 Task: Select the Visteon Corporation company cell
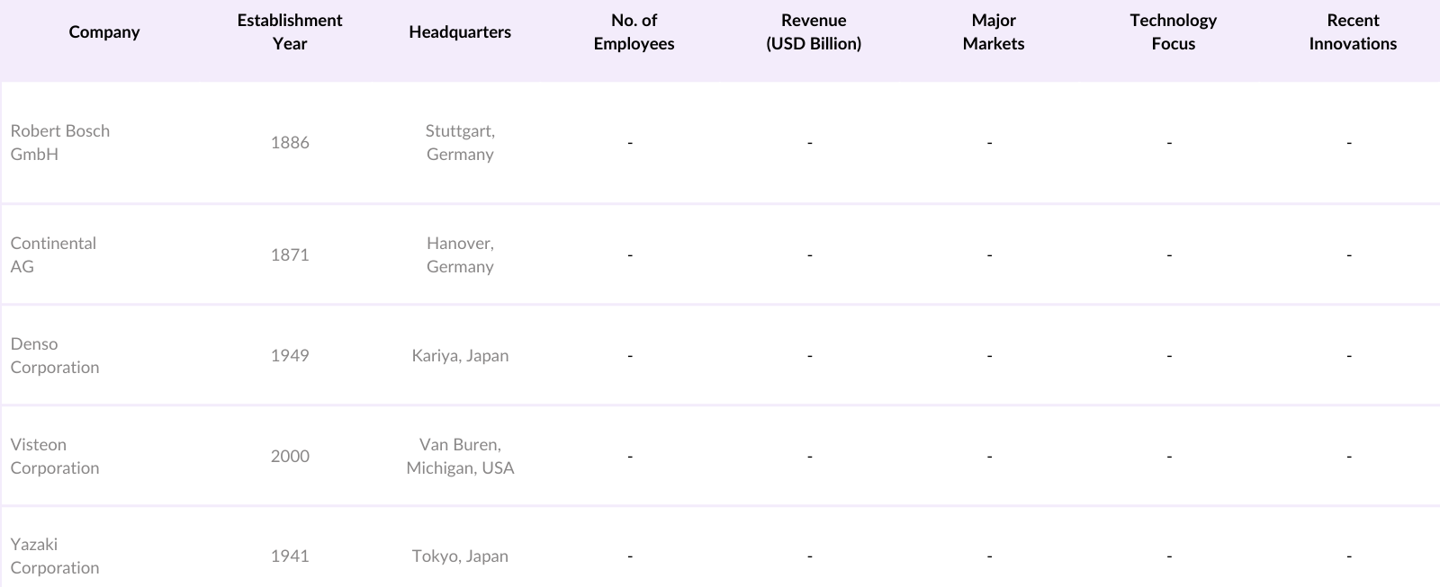[55, 456]
